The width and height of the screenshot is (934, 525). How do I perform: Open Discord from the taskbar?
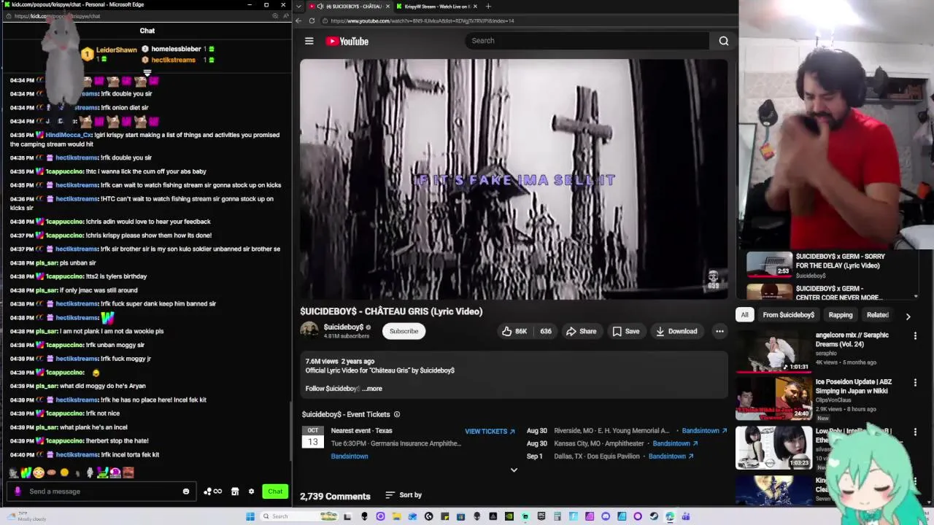pos(606,516)
